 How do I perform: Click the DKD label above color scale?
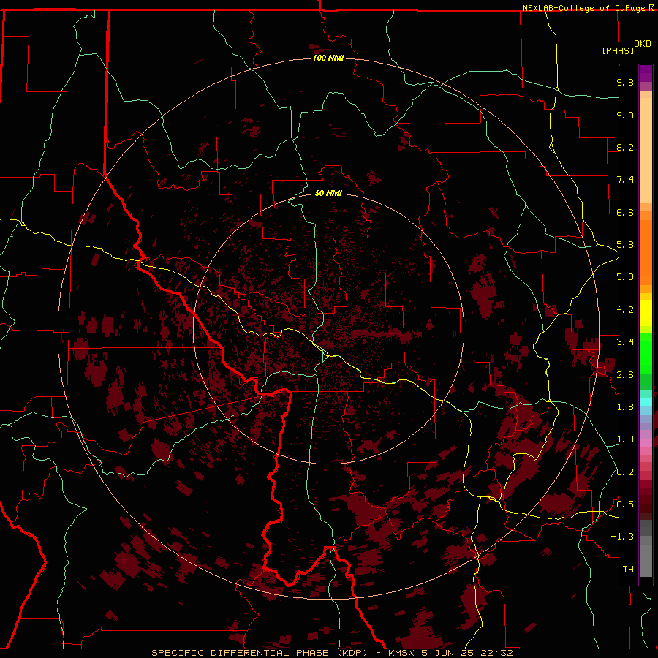pyautogui.click(x=643, y=44)
